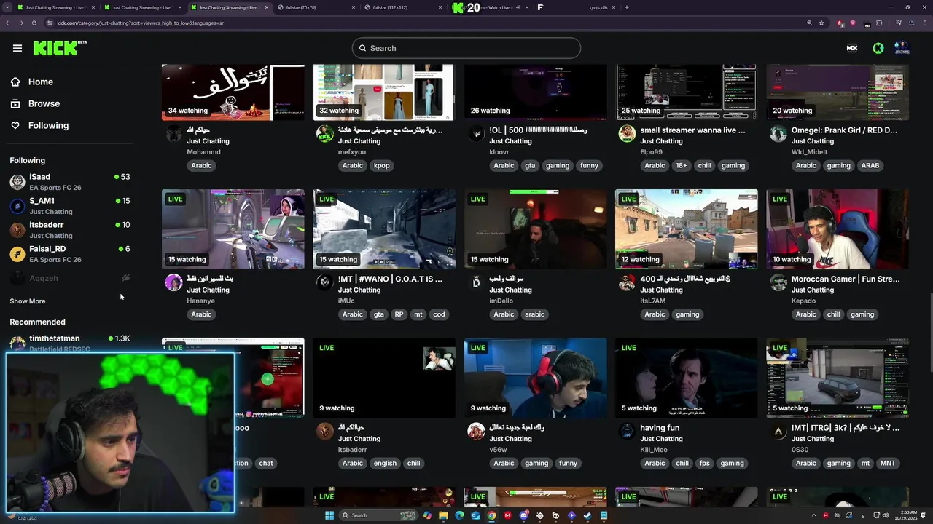Open iMUc stream thumbnail
The width and height of the screenshot is (933, 524).
click(384, 229)
